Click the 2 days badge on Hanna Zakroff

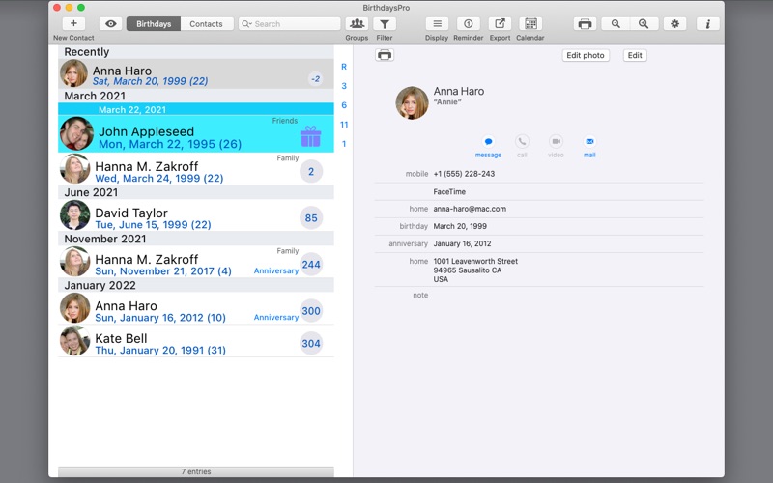pos(311,172)
